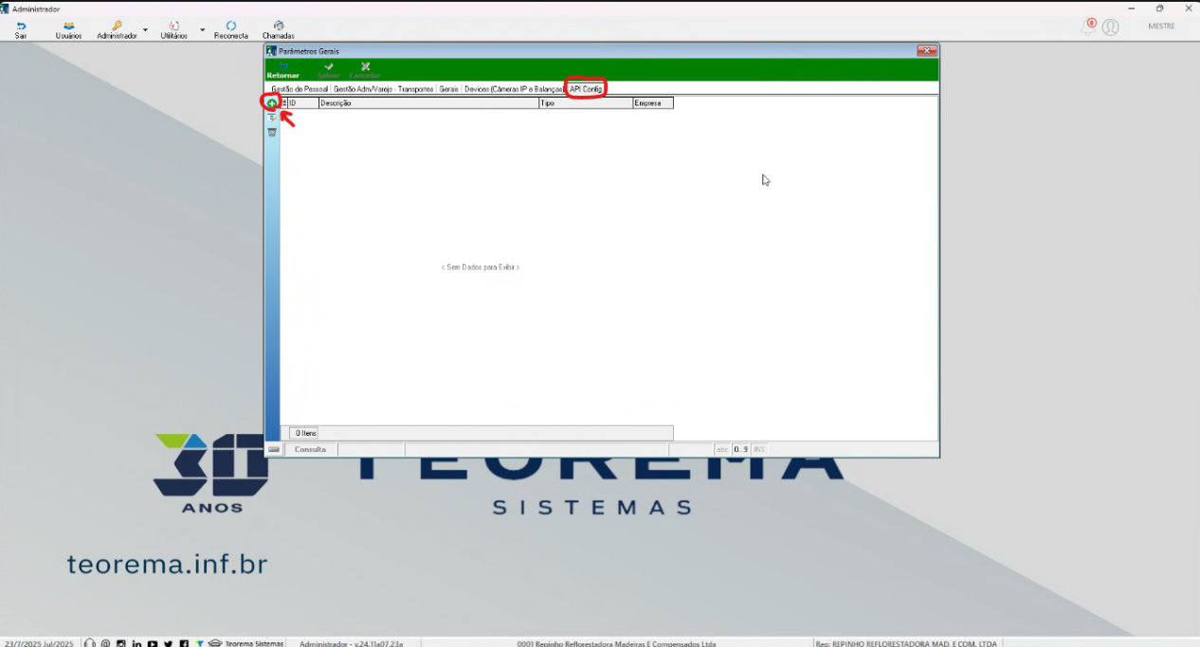Click the edit record icon in sidebar
Viewport: 1200px width, 647px height.
[272, 117]
